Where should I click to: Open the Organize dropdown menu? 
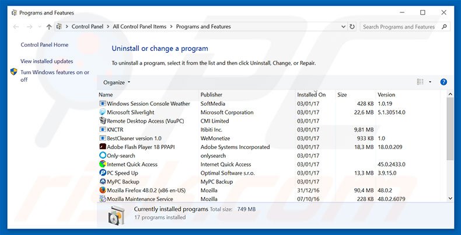pyautogui.click(x=117, y=82)
